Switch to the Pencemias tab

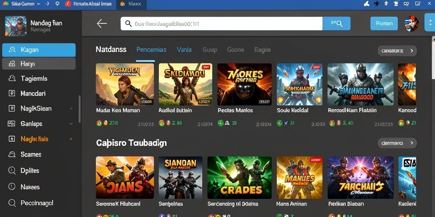click(151, 50)
